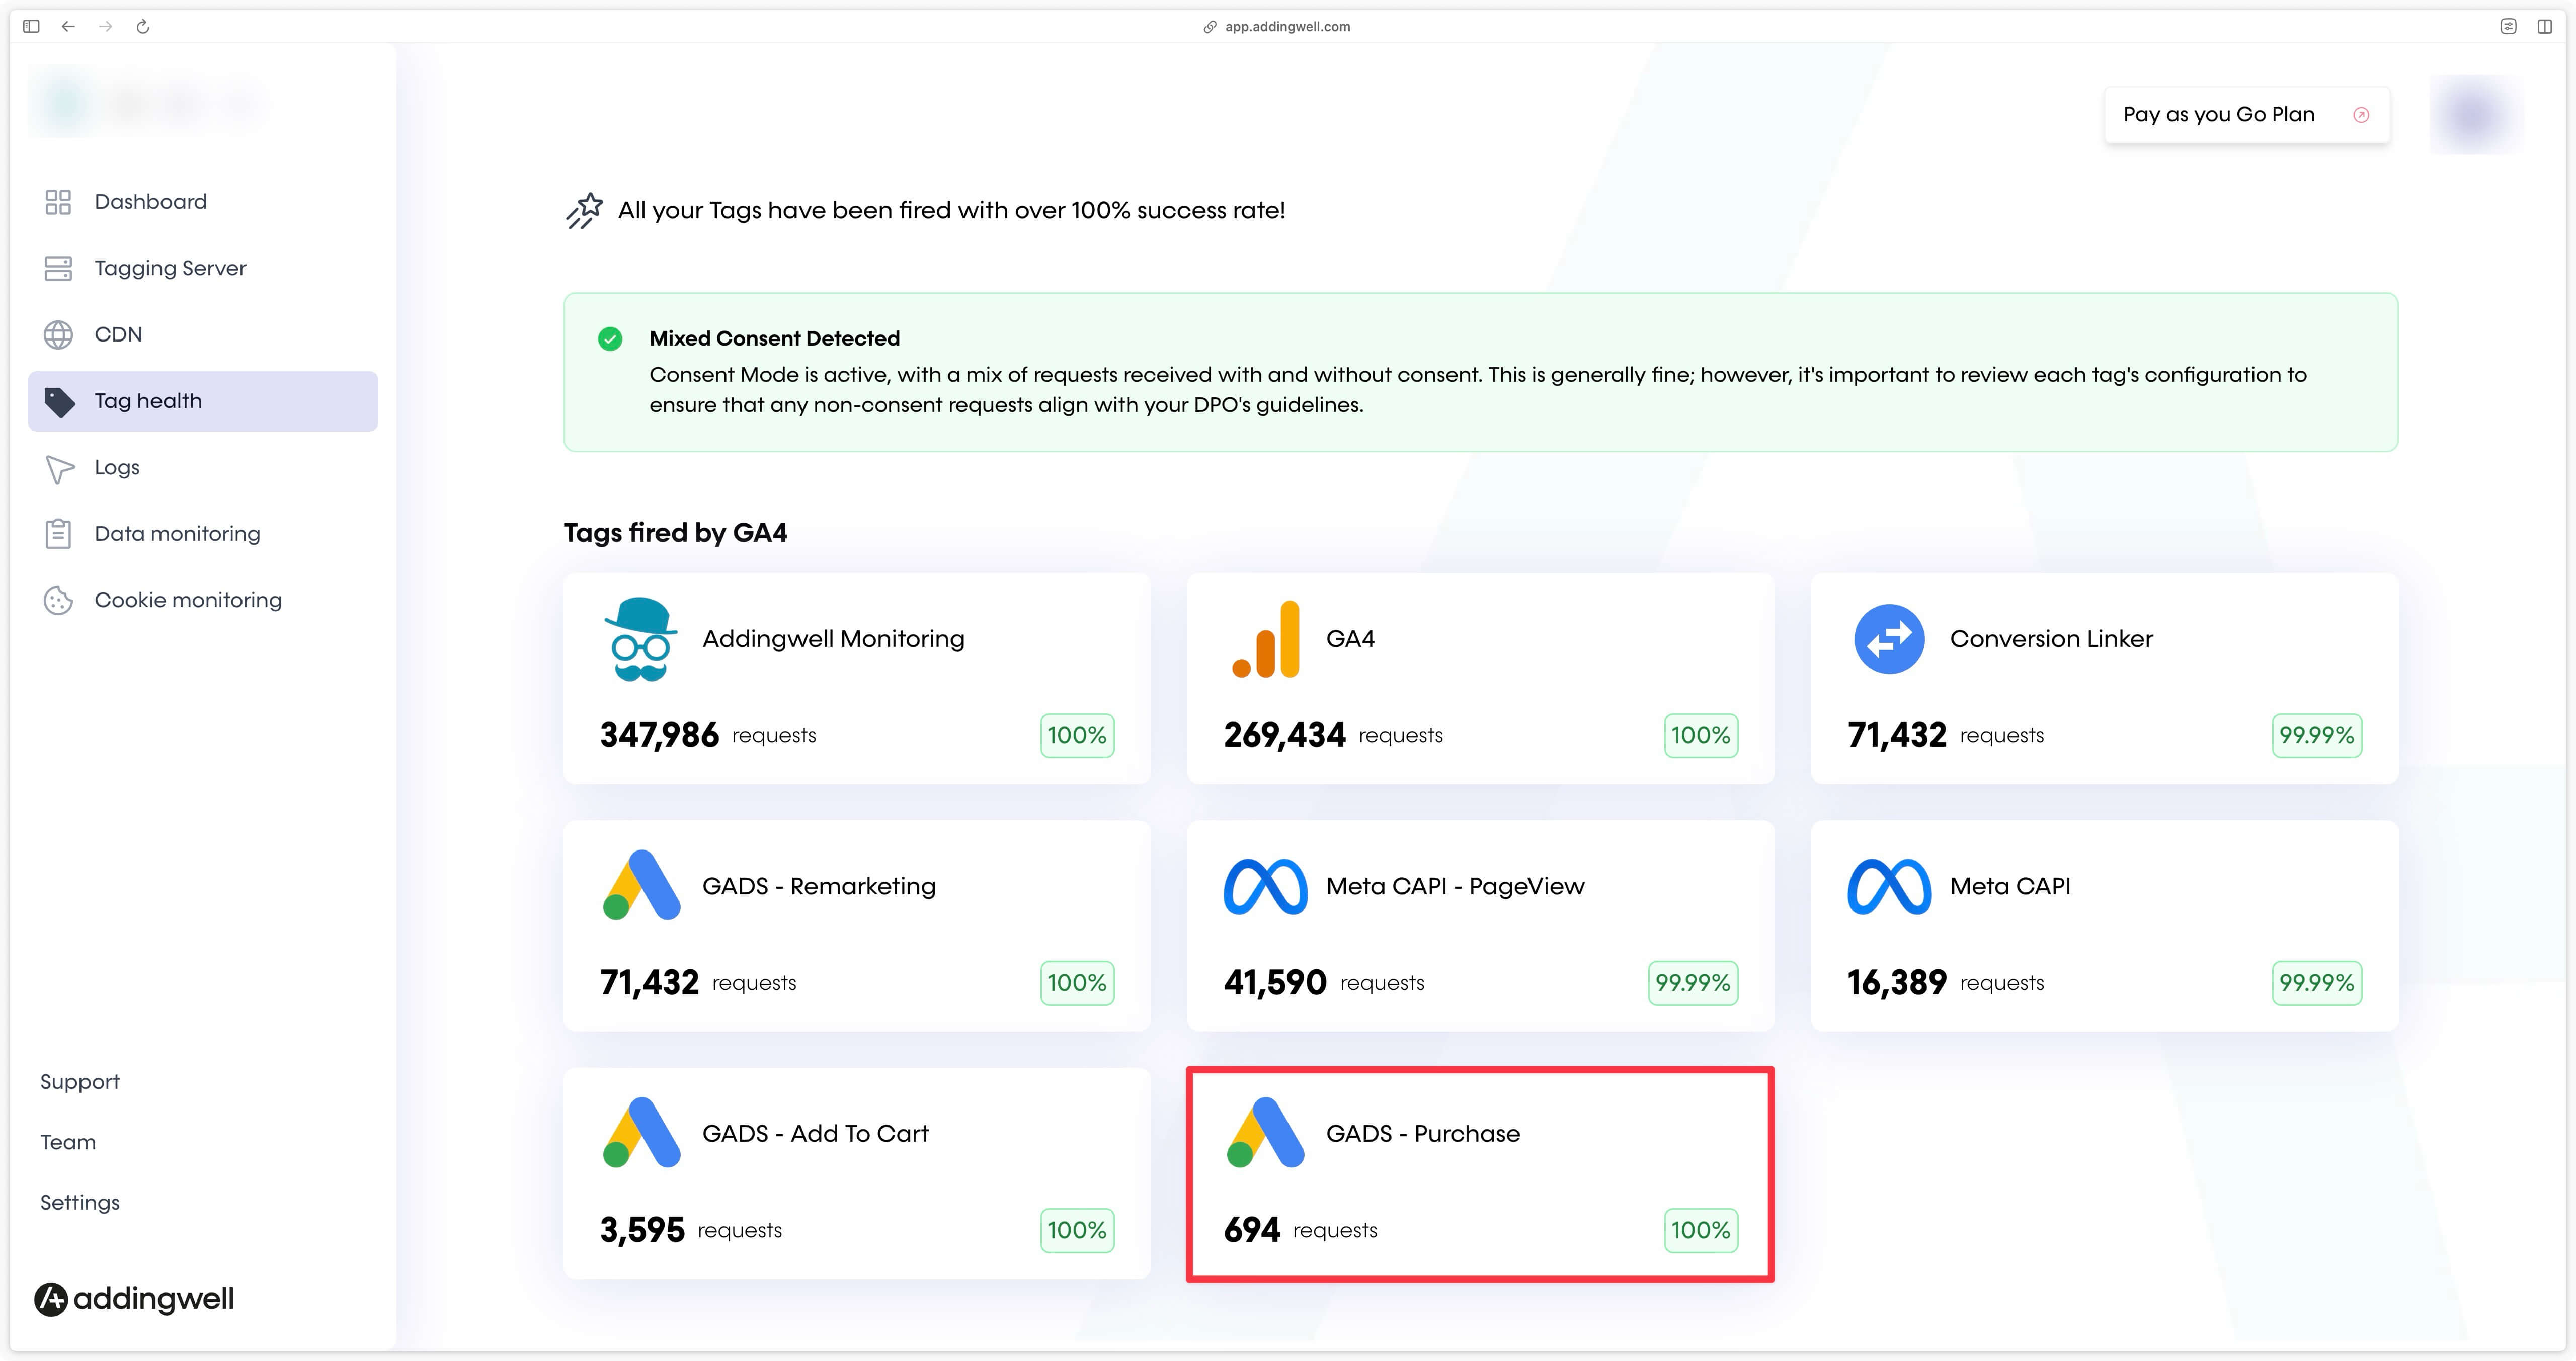
Task: Go back with the browser back arrow
Action: click(x=68, y=27)
